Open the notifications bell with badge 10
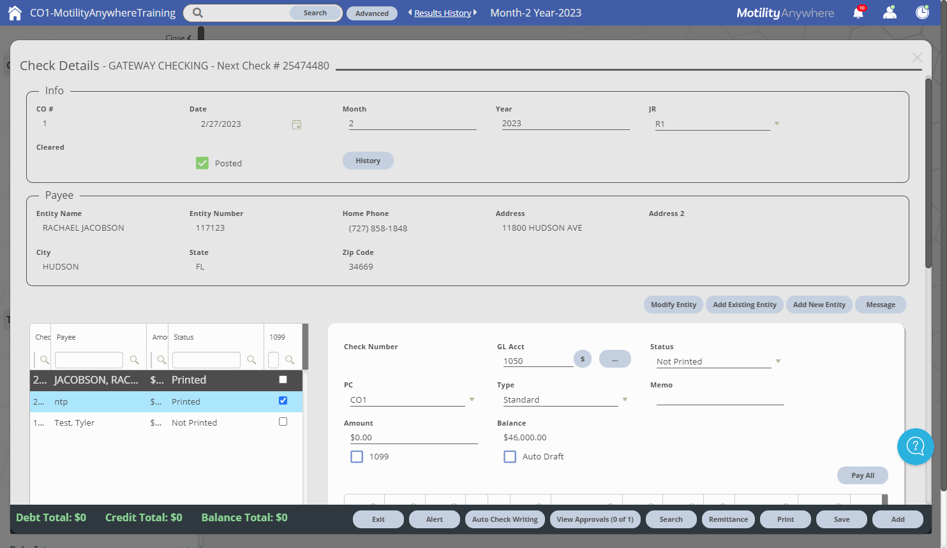947x548 pixels. (858, 12)
